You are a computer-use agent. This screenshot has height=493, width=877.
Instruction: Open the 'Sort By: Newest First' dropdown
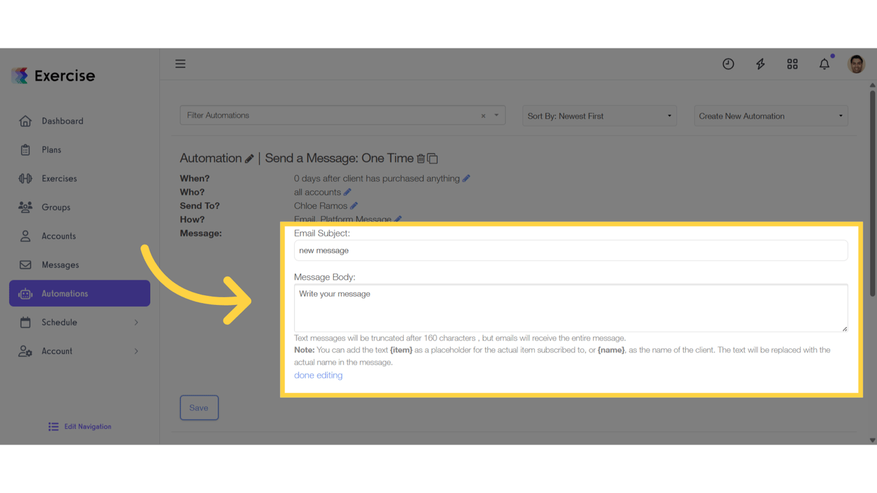click(x=598, y=116)
